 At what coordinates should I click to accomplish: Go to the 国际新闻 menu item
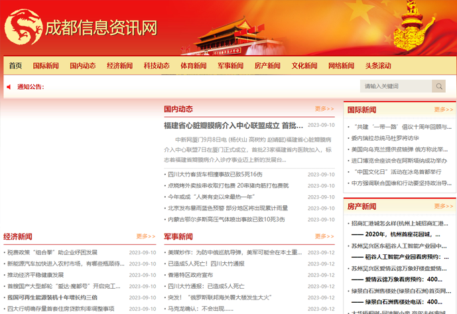click(x=46, y=66)
